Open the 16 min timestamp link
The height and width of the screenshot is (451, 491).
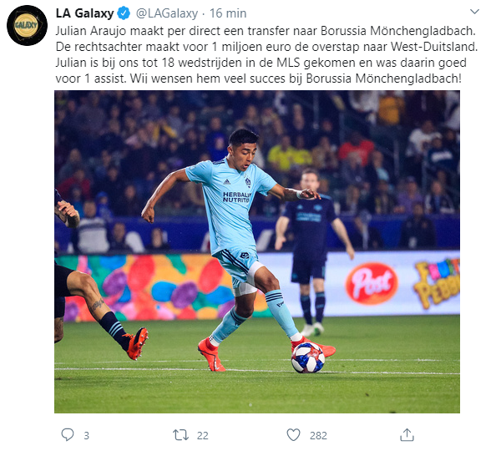(x=228, y=13)
